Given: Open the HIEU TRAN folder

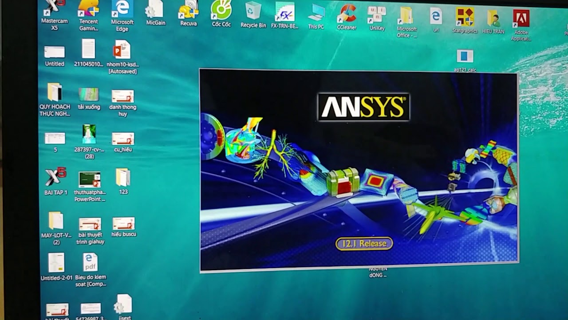Looking at the screenshot, I should click(x=493, y=22).
